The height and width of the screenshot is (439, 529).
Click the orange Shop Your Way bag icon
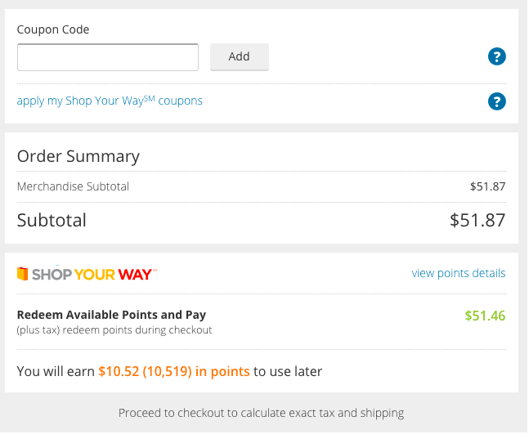(23, 274)
